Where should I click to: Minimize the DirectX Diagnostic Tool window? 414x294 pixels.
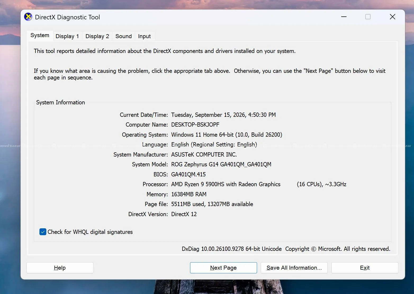[344, 17]
